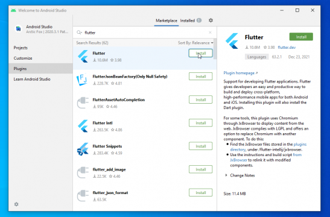Viewport: 330px width, 217px height.
Task: Click the Flutter Intl plugin icon
Action: [x=83, y=126]
